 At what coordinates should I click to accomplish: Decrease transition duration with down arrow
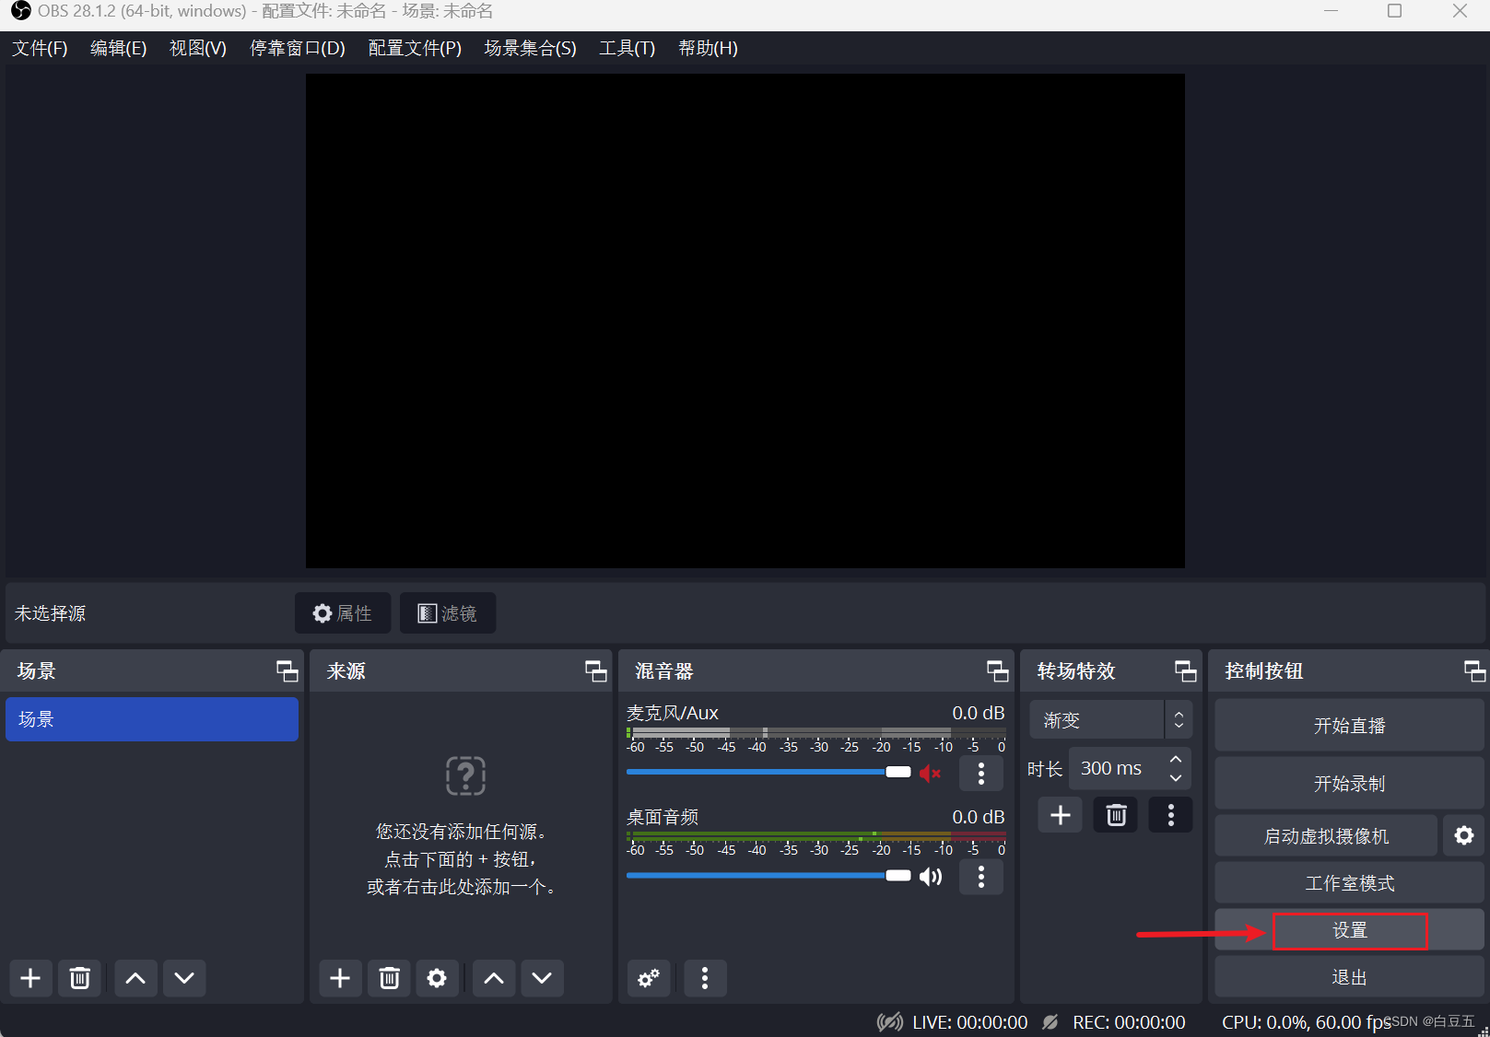[1176, 778]
